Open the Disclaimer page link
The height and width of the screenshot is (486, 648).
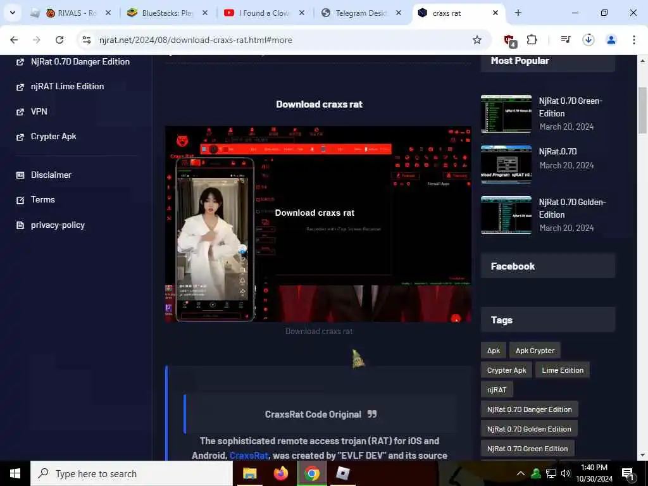pos(51,175)
